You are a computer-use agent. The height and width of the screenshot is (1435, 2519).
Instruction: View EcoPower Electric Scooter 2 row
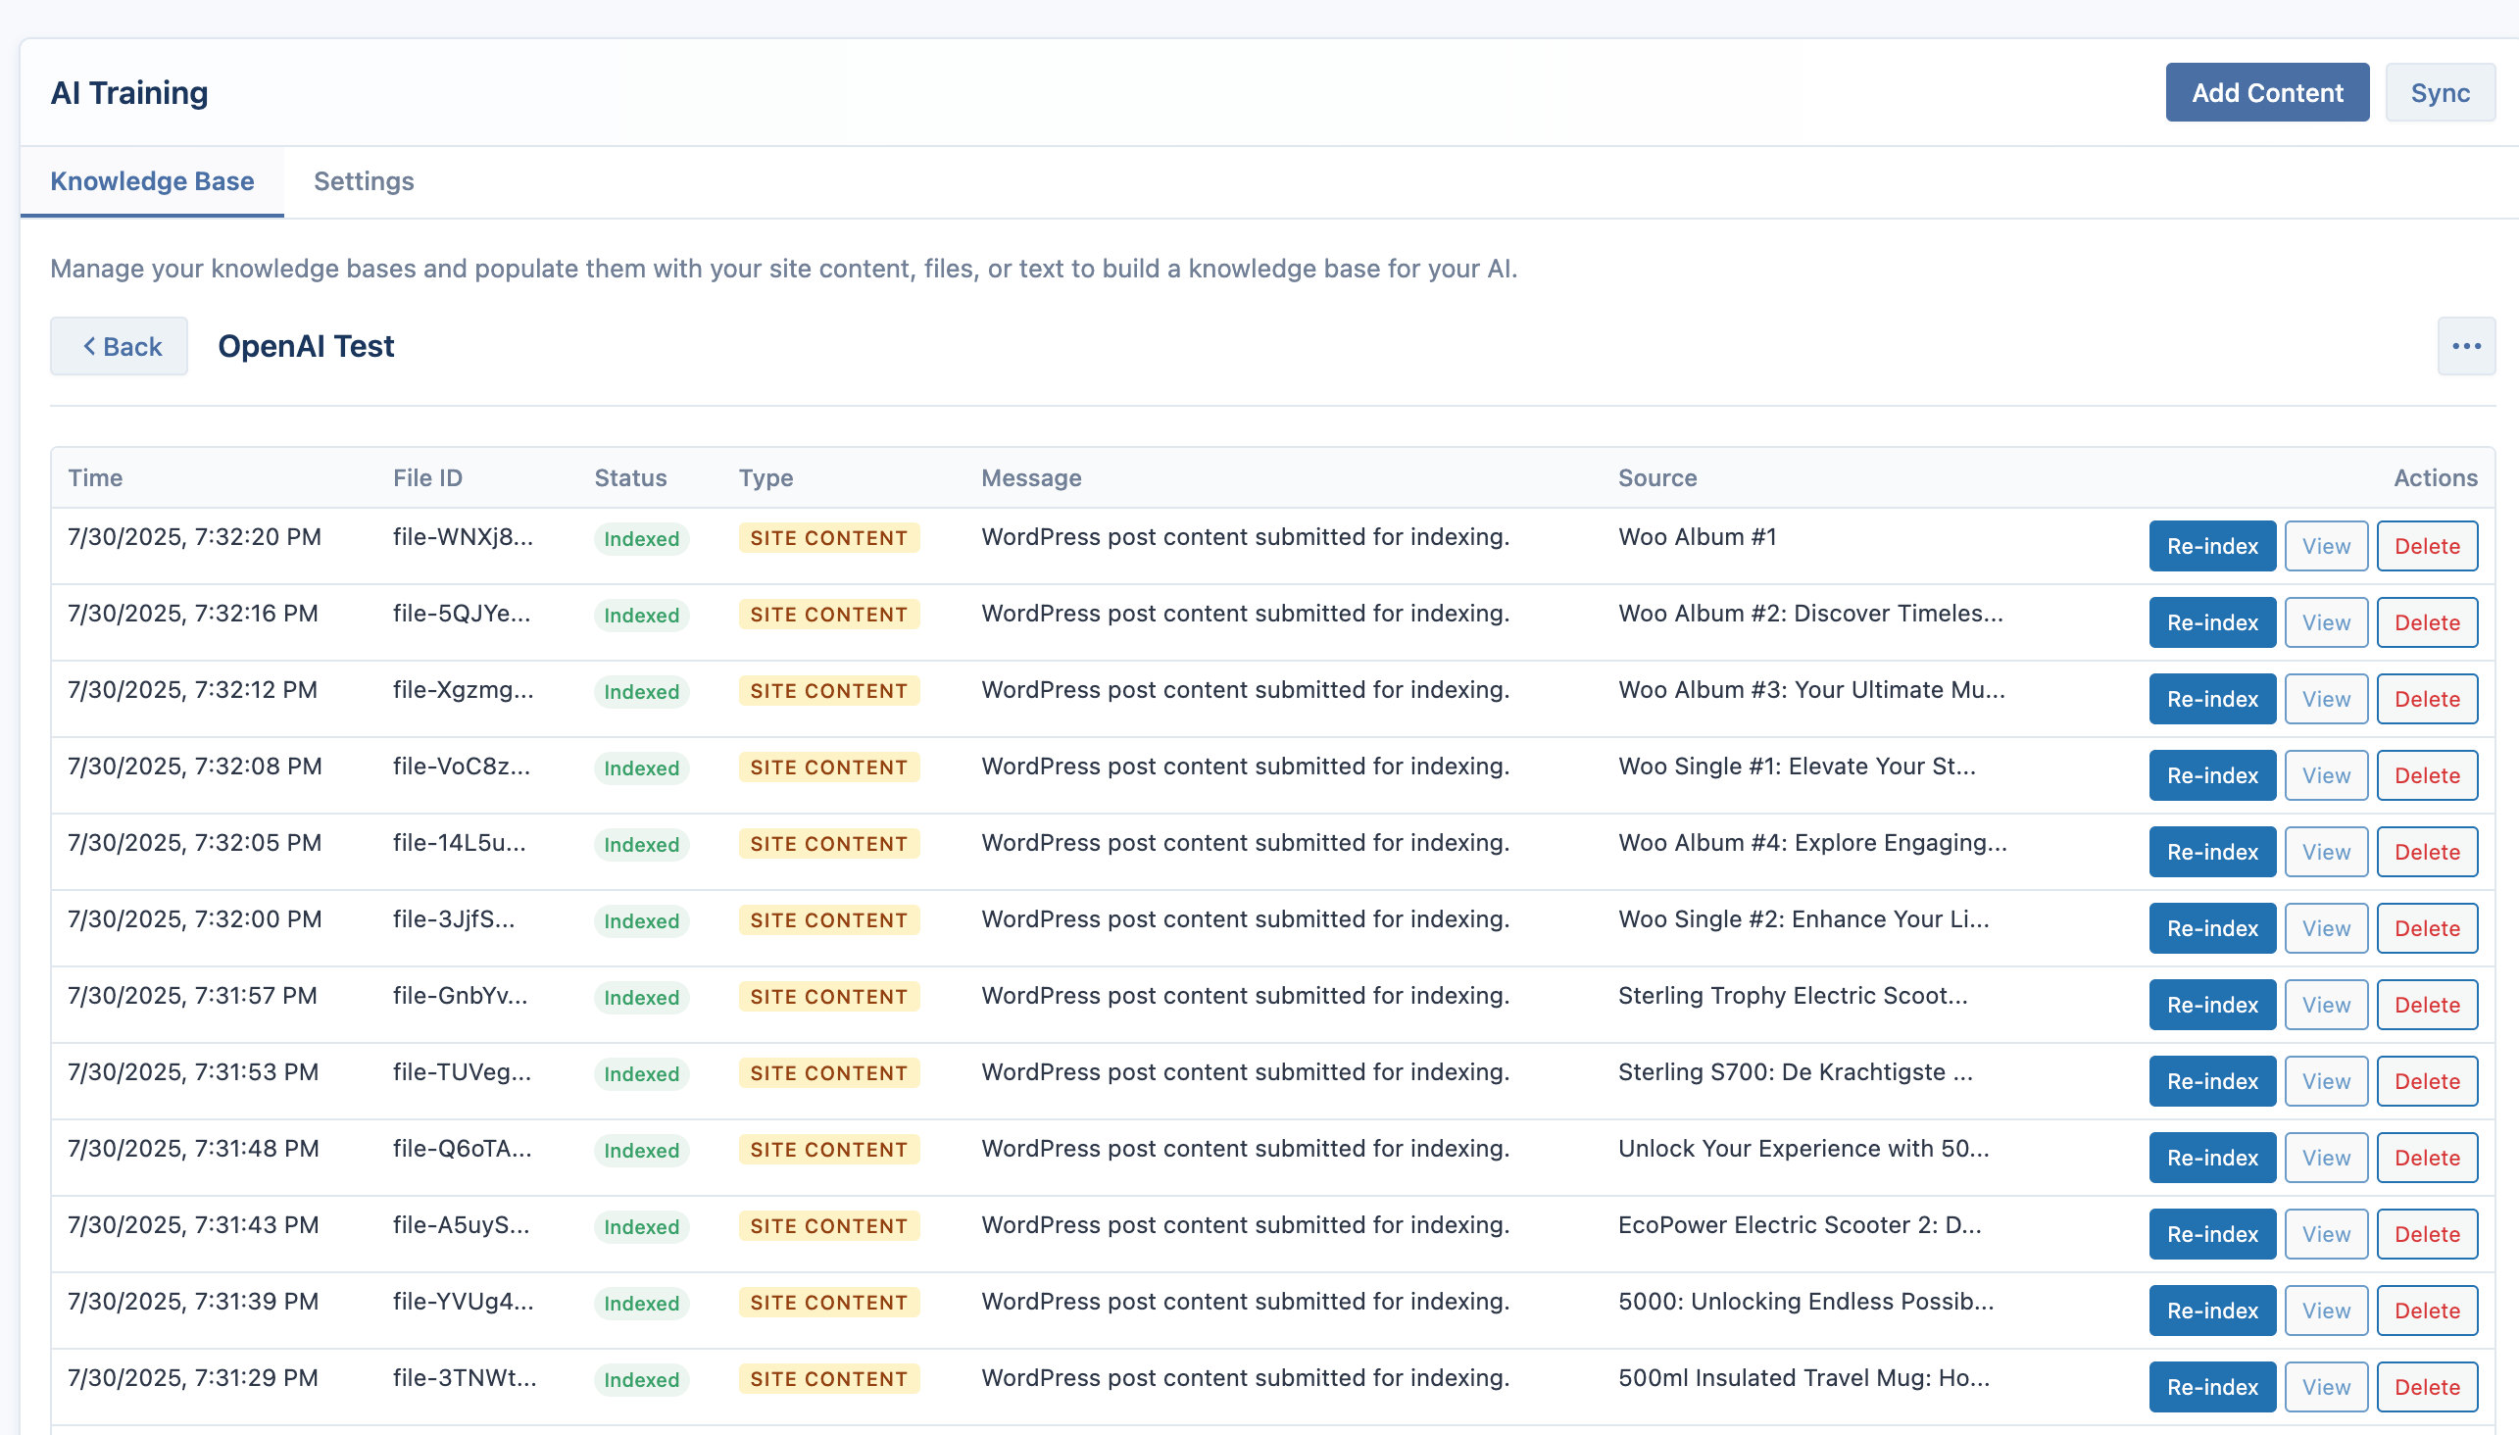pyautogui.click(x=2326, y=1234)
